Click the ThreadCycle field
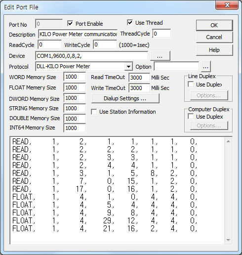This screenshot has height=255, width=242. [161, 34]
